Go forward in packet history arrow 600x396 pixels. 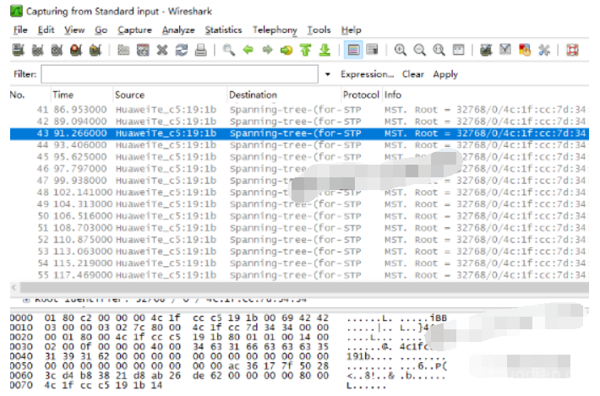(x=267, y=50)
